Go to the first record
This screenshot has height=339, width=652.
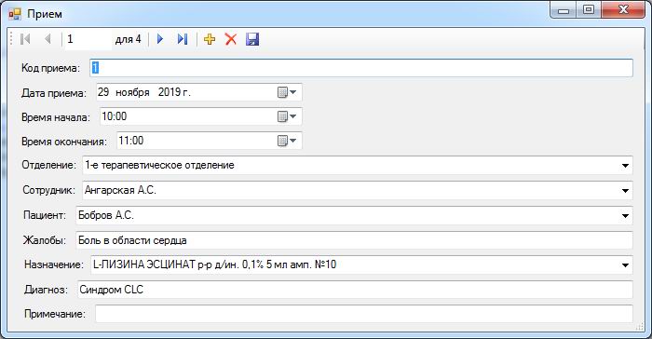(x=25, y=39)
